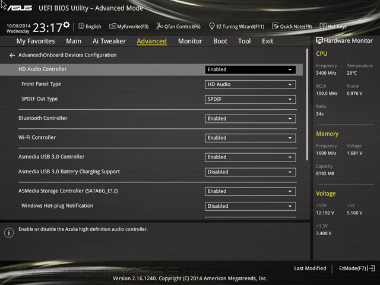Click the EzMode exit arrow icon
Image resolution: width=380 pixels, height=285 pixels.
tap(371, 268)
